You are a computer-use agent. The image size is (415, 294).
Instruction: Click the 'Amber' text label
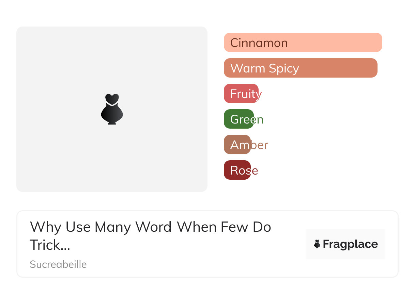[249, 145]
